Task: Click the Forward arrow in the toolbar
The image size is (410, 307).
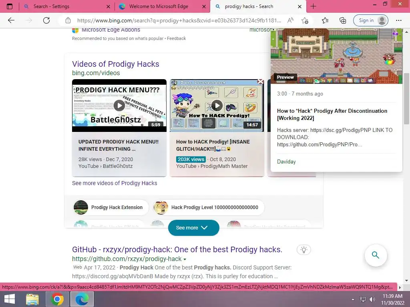Action: coord(28,20)
